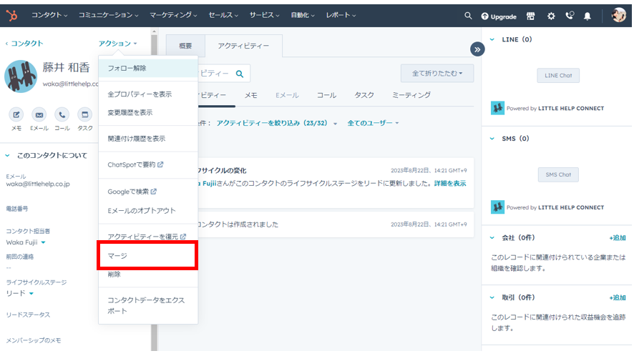The image size is (634, 356).
Task: Open settings gear icon
Action: [550, 16]
